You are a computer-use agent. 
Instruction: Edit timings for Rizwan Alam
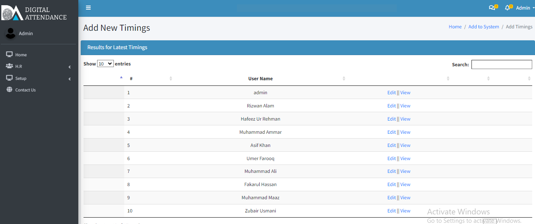click(391, 106)
